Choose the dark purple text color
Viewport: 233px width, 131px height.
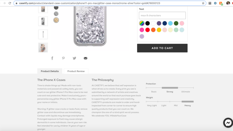click(159, 23)
